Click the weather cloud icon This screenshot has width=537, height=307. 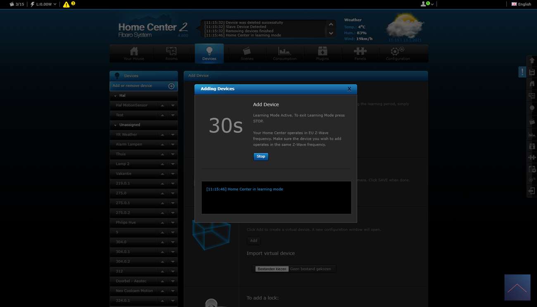(404, 26)
